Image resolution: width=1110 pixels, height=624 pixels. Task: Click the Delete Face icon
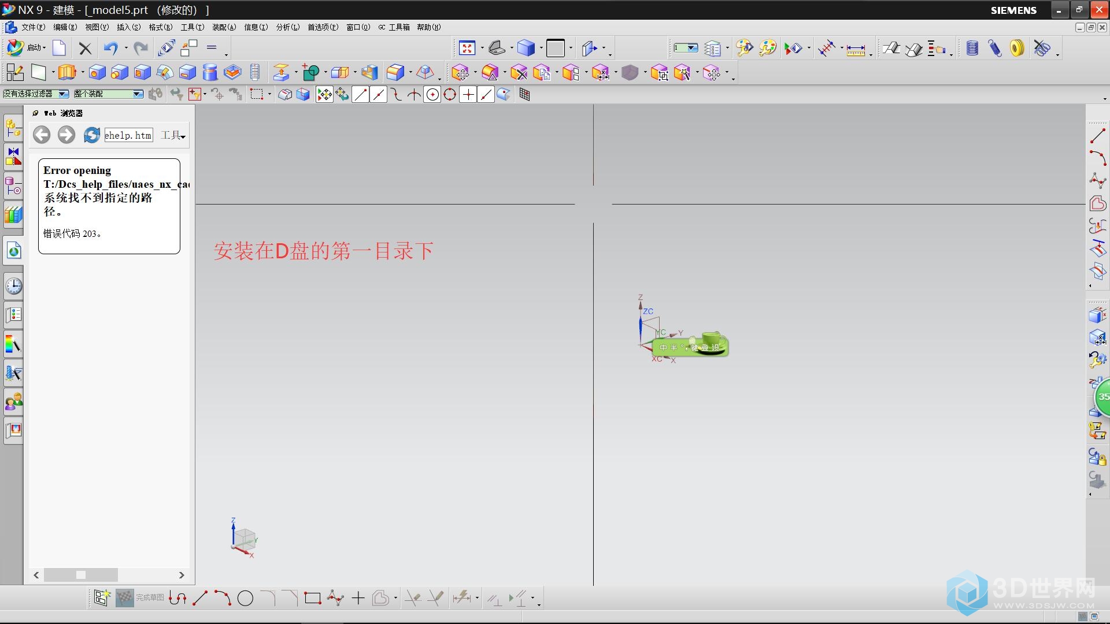click(519, 73)
